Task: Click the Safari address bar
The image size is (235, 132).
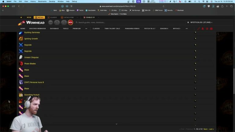Action: coord(117,6)
